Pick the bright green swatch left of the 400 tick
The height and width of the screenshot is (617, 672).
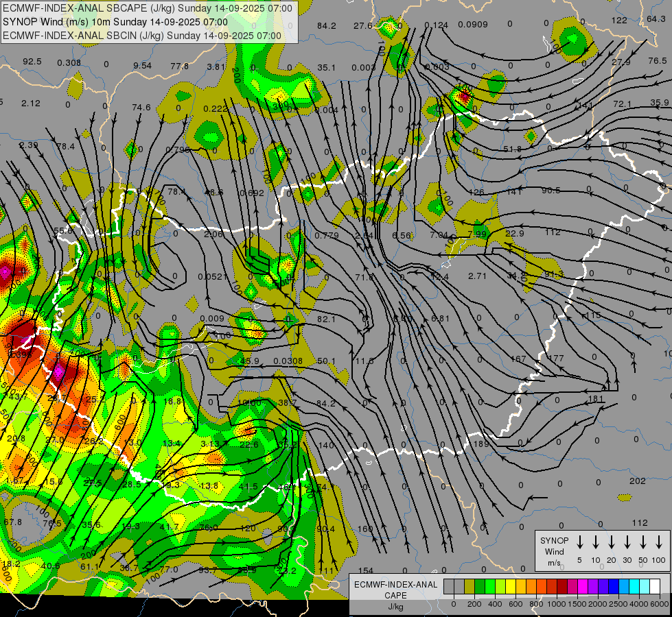click(490, 586)
